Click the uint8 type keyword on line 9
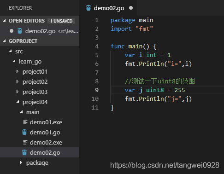The height and width of the screenshot is (174, 224). point(155,90)
